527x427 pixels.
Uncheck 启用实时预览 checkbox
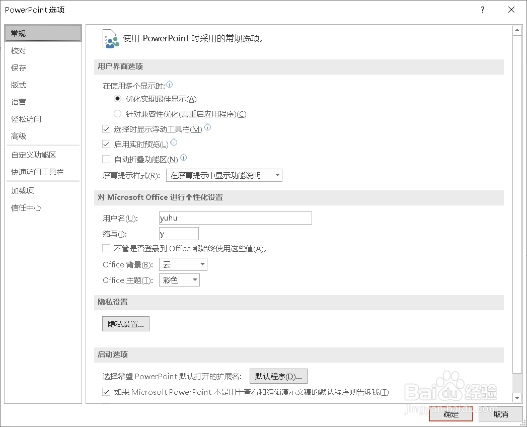point(106,144)
